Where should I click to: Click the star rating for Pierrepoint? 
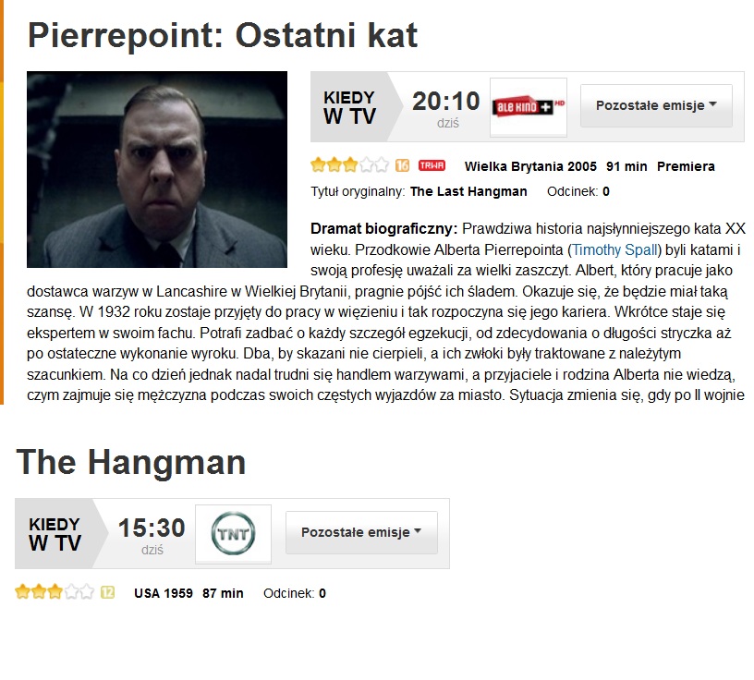[350, 166]
